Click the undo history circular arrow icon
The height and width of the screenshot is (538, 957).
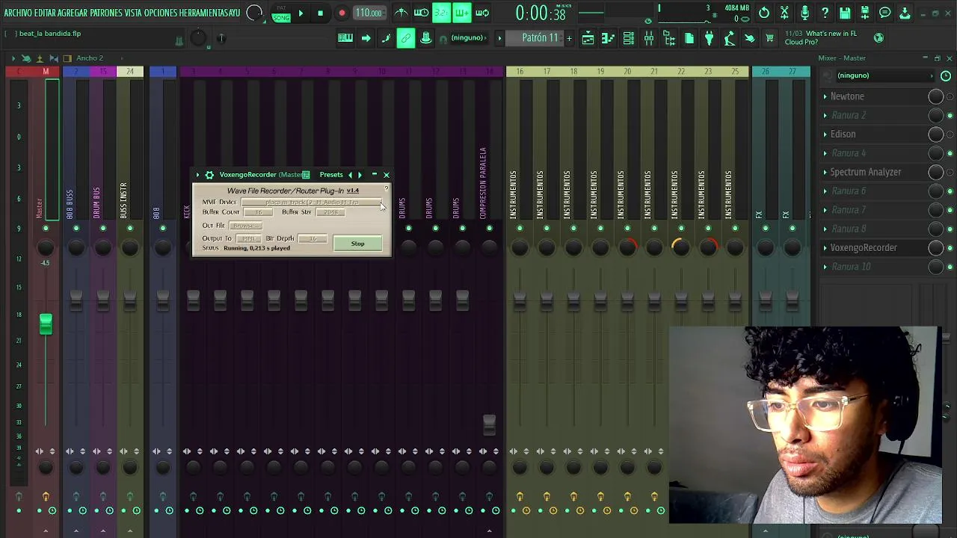tap(764, 13)
